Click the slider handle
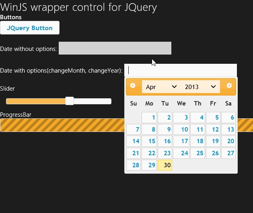Image resolution: width=253 pixels, height=213 pixels. 70,101
